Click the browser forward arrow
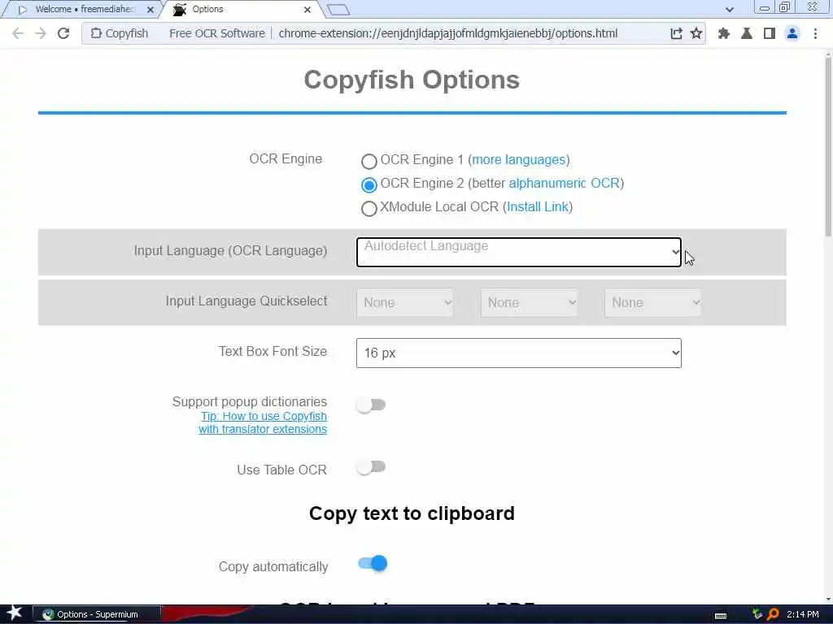The width and height of the screenshot is (833, 624). pos(41,33)
